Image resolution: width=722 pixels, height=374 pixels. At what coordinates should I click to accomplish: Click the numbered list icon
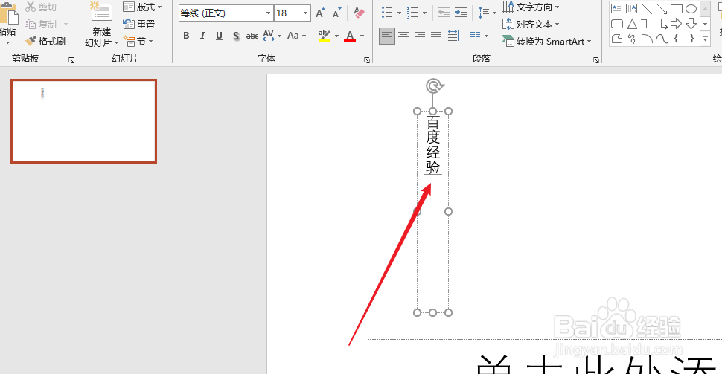(x=412, y=13)
